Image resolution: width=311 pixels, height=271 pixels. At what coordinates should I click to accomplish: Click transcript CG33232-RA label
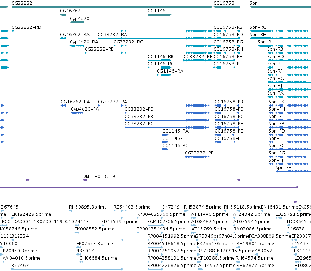click(113, 35)
